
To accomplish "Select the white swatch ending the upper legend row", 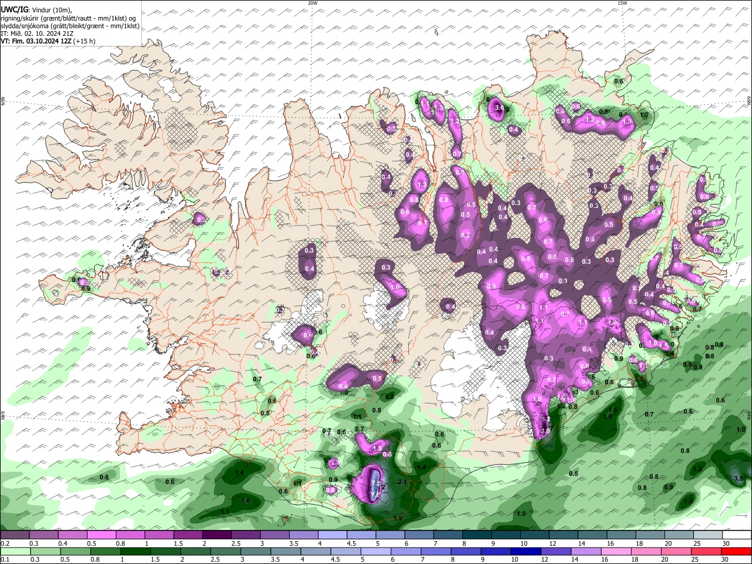I will pyautogui.click(x=737, y=535).
